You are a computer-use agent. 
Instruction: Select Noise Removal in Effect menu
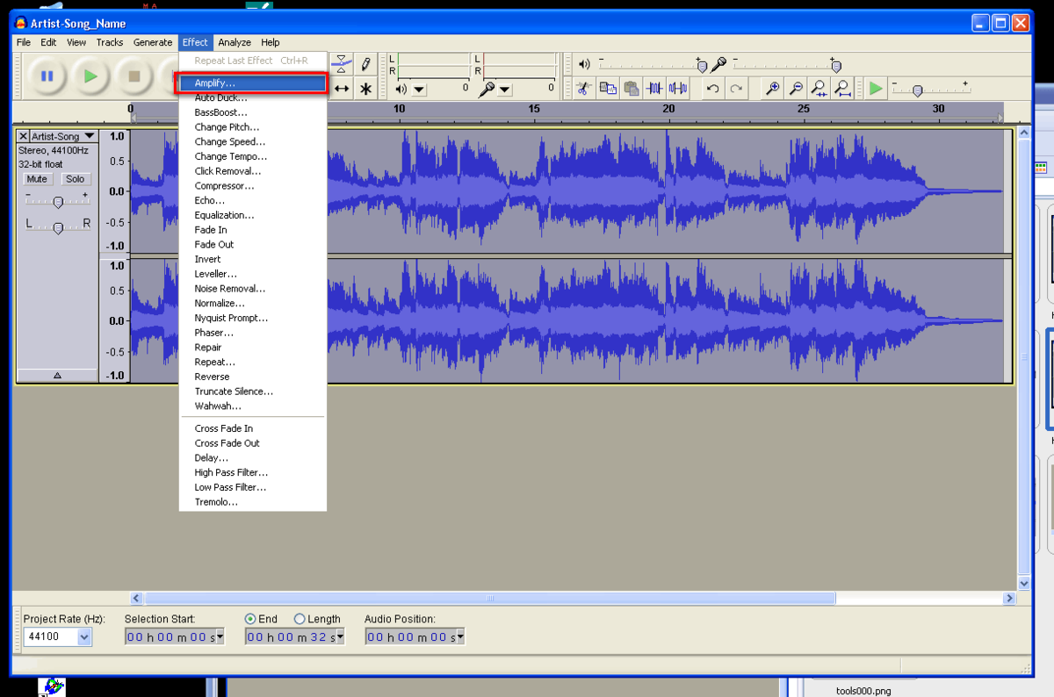coord(229,289)
